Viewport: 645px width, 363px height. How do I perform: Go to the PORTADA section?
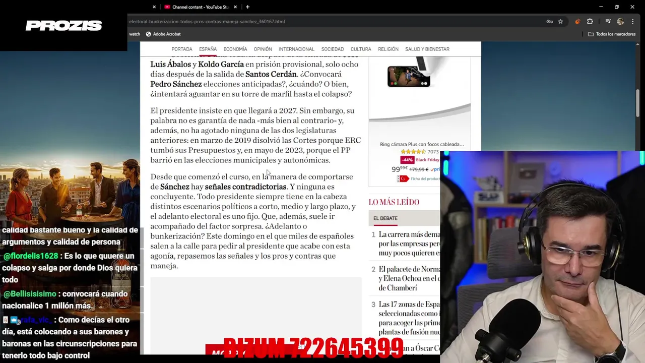pyautogui.click(x=182, y=49)
